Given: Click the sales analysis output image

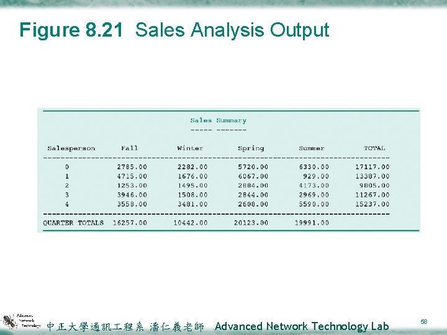Looking at the screenshot, I should [x=228, y=171].
